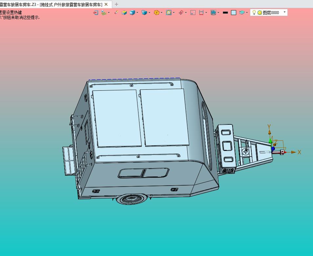Viewport: 313px width, 256px height.
Task: Click the side window on the camper body
Action: point(143,173)
